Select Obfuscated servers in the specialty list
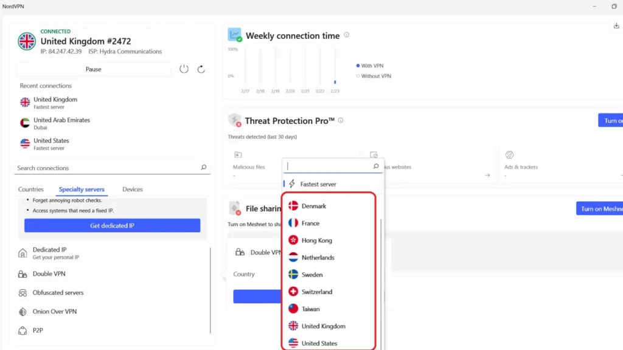This screenshot has height=350, width=623. point(113,293)
